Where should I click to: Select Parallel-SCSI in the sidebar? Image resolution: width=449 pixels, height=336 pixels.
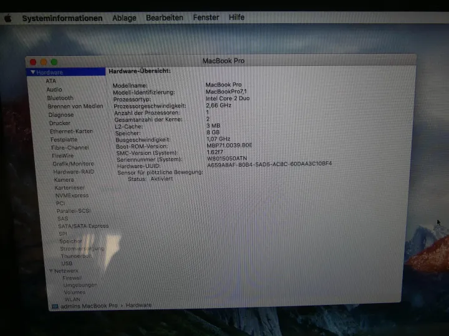(74, 211)
